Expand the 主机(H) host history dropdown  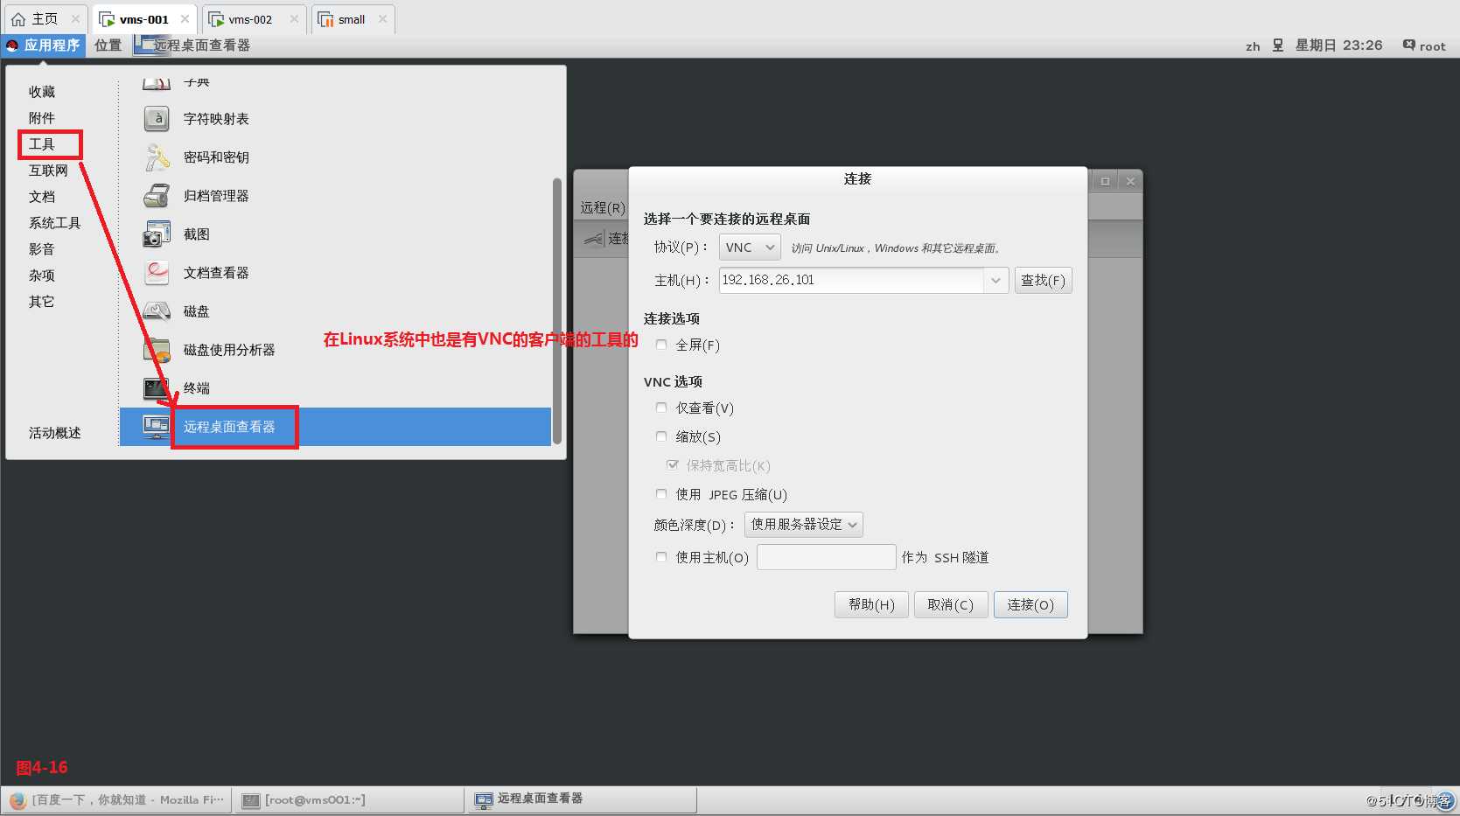pyautogui.click(x=995, y=280)
